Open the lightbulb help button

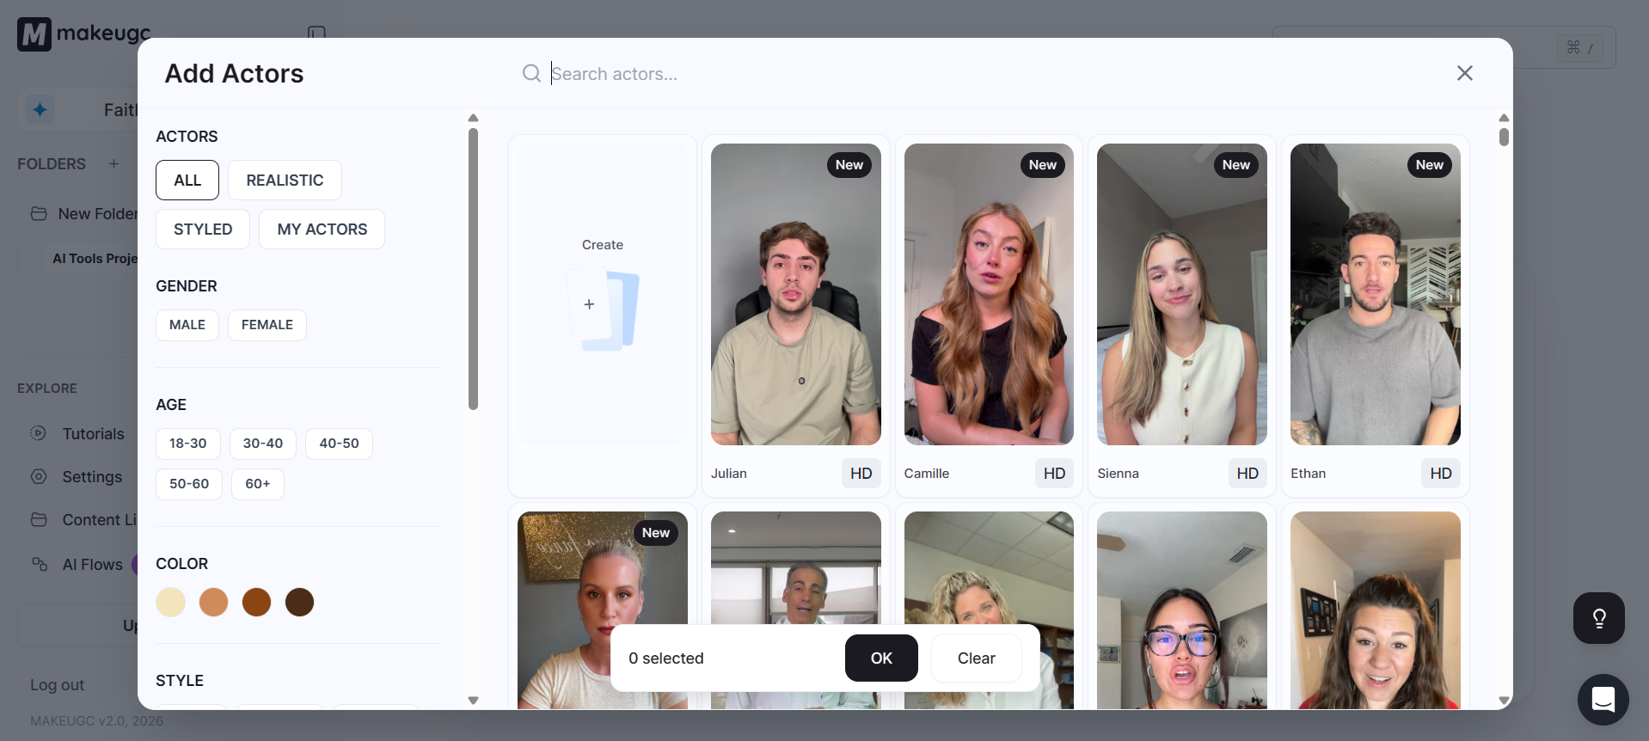(1599, 618)
